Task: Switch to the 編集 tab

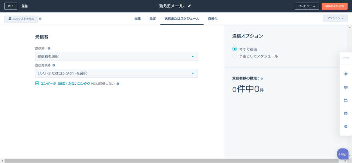Action: coord(137,19)
